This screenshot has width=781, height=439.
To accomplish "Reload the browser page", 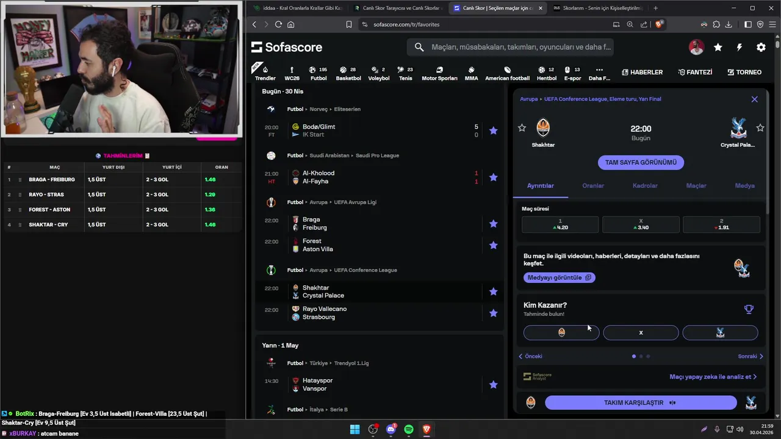I will pyautogui.click(x=278, y=24).
